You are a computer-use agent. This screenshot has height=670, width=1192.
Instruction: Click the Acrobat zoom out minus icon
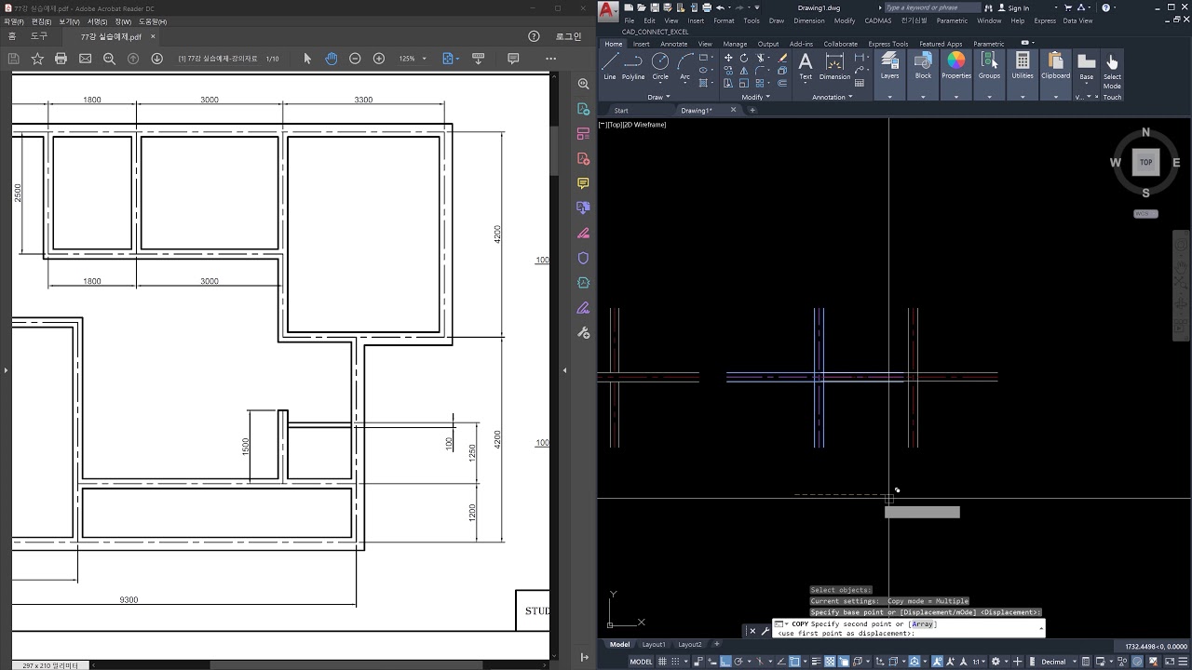tap(355, 59)
